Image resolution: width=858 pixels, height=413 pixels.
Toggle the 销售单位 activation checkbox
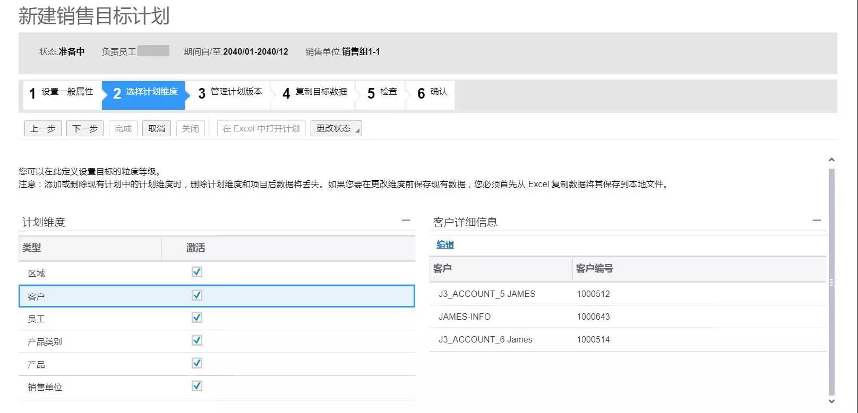tap(196, 386)
